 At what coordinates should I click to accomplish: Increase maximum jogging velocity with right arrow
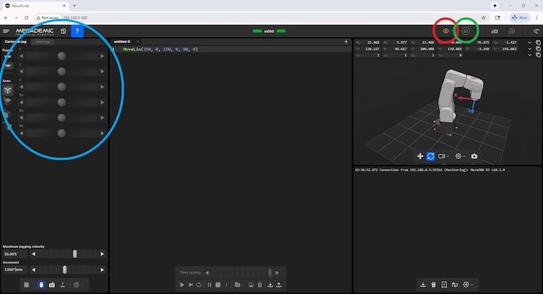[102, 254]
